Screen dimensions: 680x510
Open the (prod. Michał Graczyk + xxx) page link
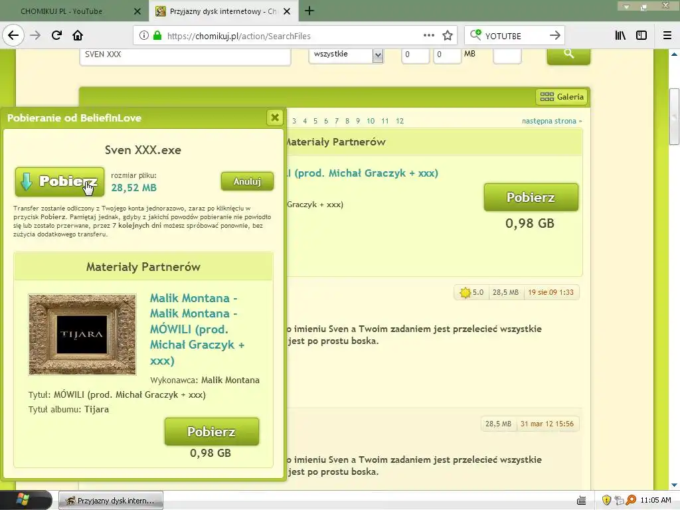tap(362, 173)
